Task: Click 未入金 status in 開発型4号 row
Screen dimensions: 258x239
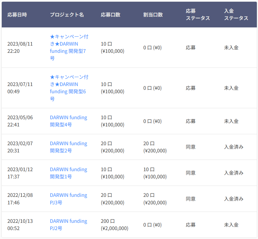Action: coord(231,121)
